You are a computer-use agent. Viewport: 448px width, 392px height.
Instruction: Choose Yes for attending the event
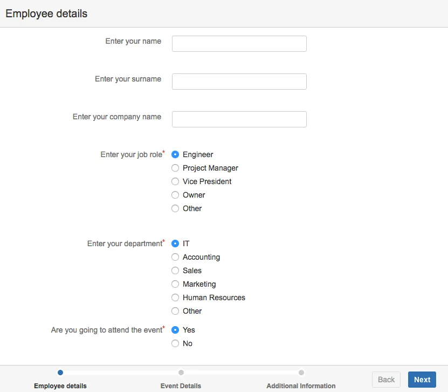click(175, 330)
